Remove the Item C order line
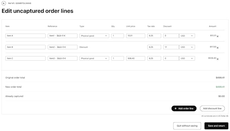 point(218,59)
